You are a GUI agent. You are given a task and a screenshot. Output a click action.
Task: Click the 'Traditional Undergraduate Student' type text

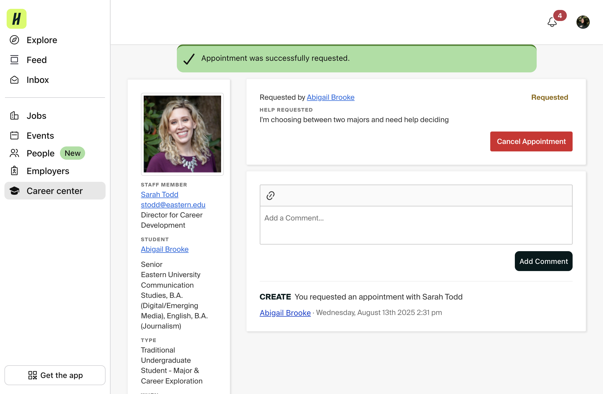tap(172, 366)
